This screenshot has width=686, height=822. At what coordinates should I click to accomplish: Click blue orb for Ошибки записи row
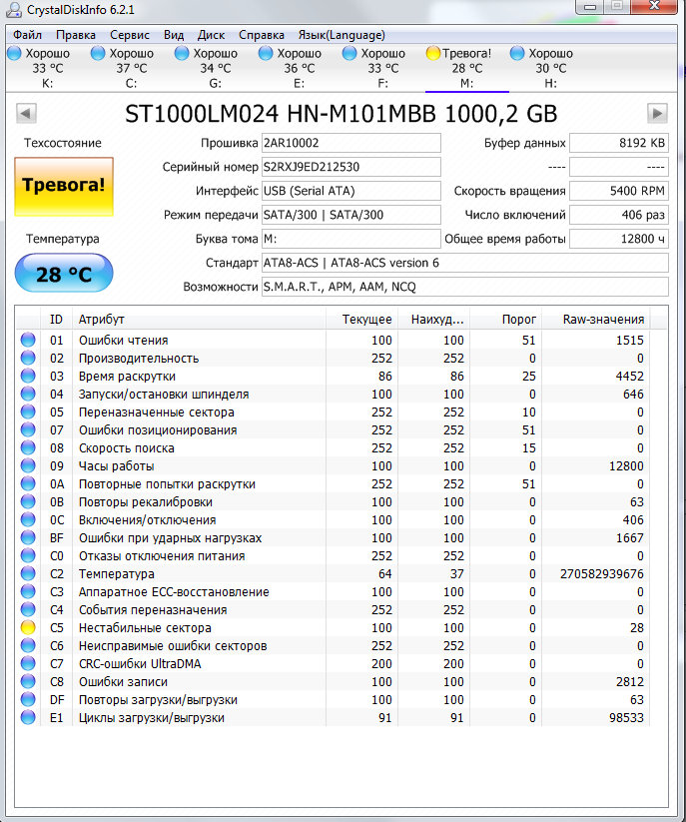click(28, 681)
